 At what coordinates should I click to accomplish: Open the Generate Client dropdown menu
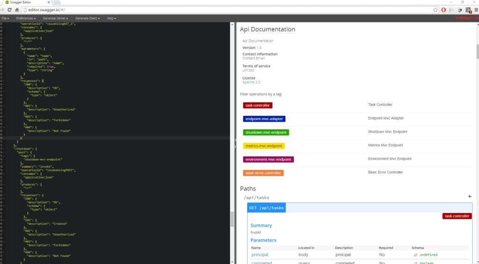pyautogui.click(x=87, y=18)
